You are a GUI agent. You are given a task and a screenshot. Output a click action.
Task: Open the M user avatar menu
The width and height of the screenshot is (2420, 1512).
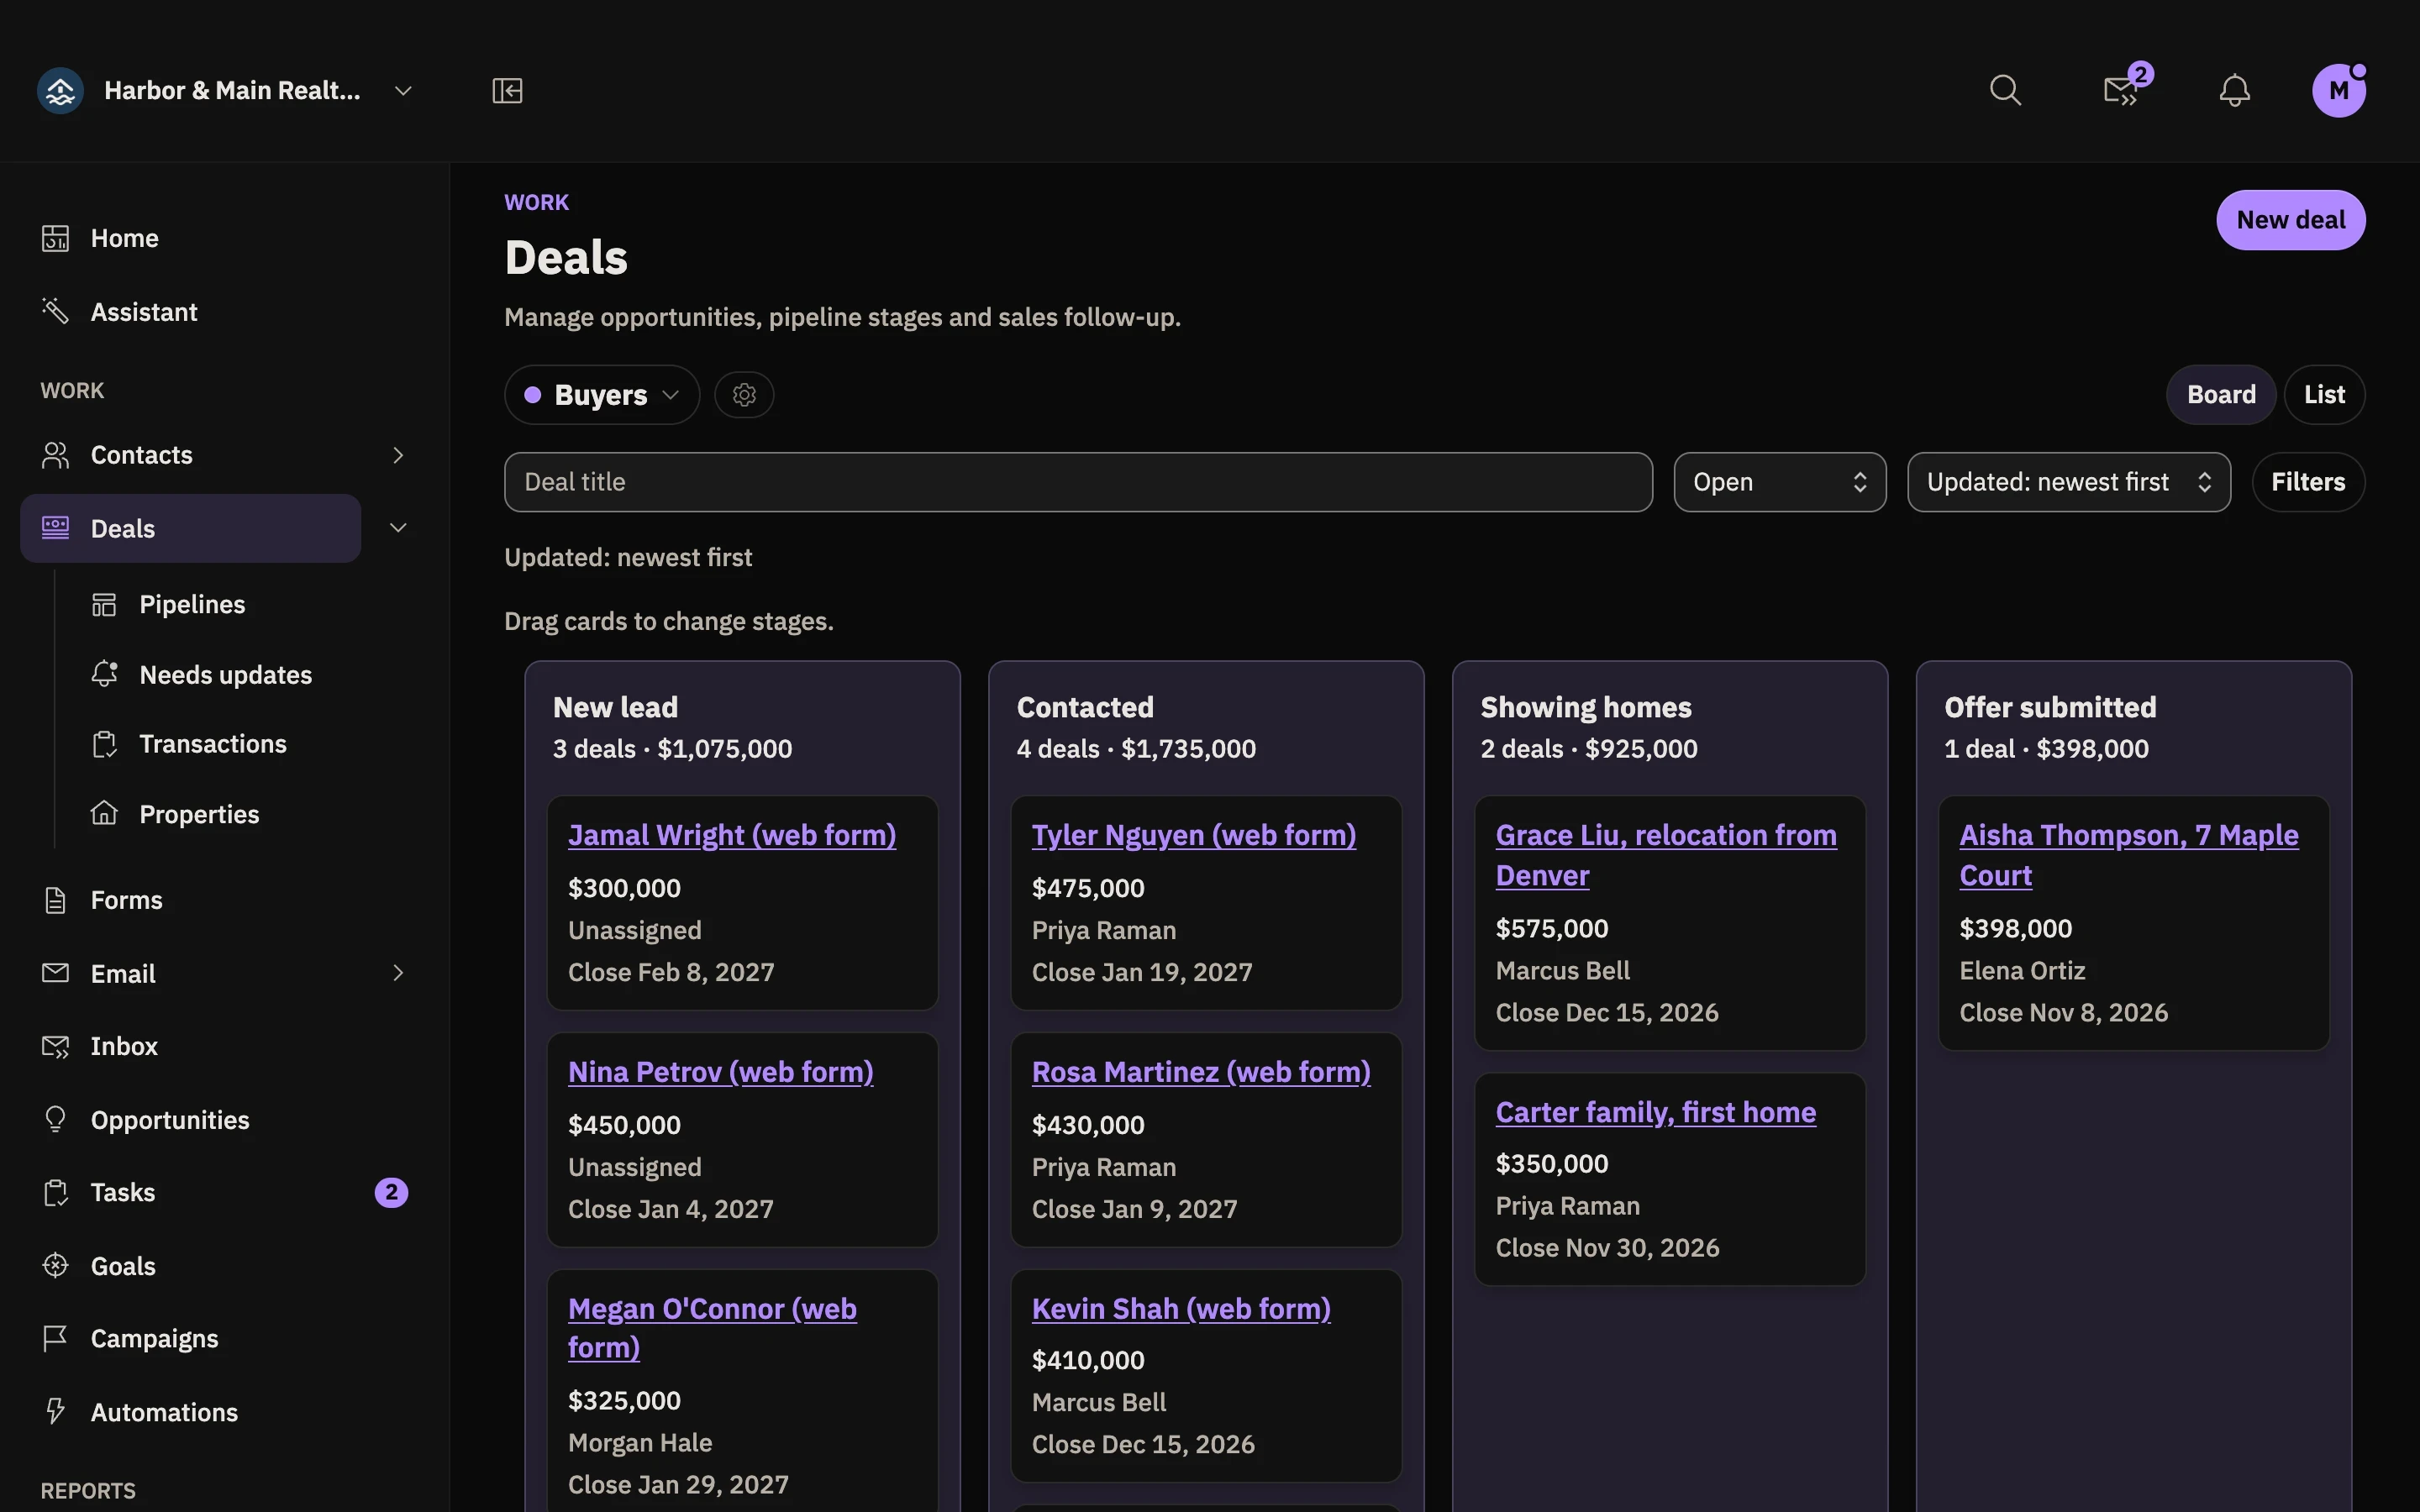pyautogui.click(x=2338, y=91)
